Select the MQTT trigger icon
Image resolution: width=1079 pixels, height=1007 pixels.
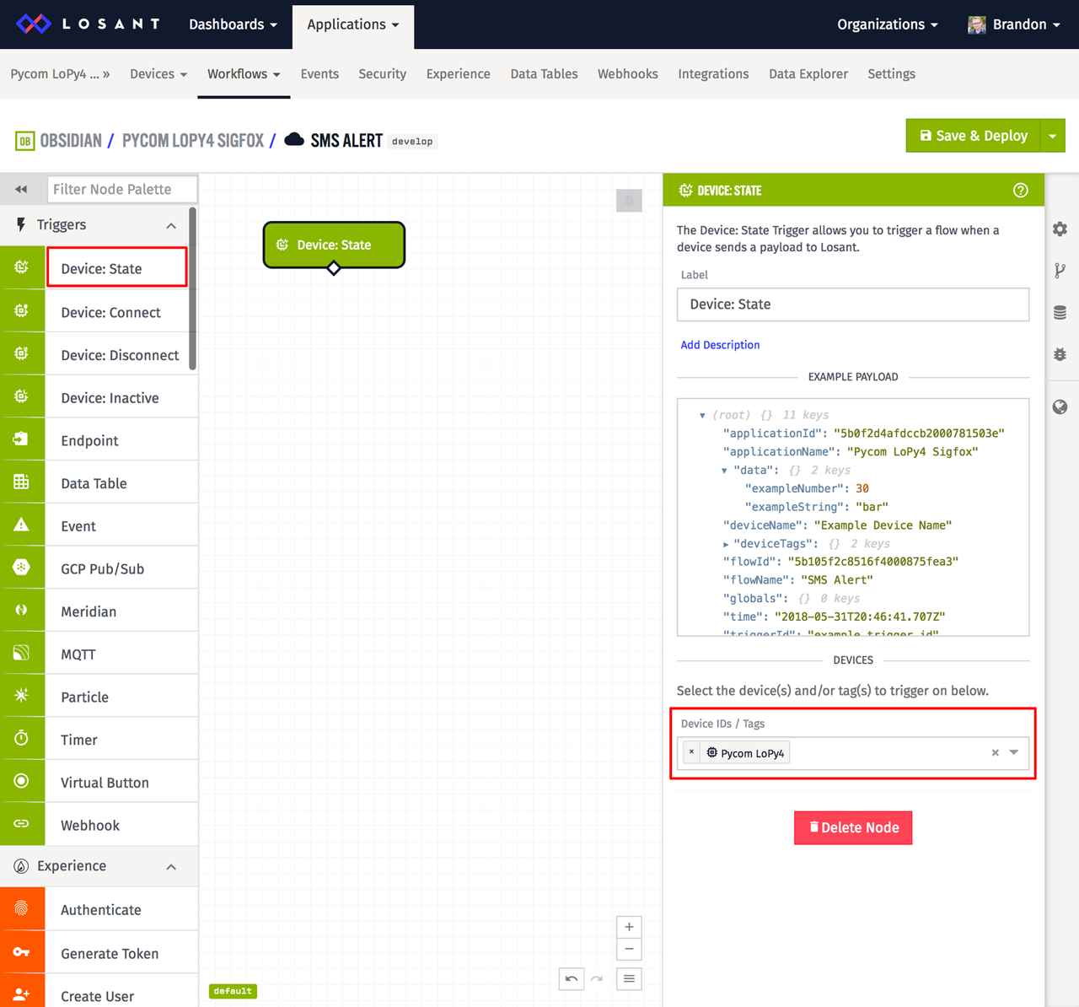(22, 653)
